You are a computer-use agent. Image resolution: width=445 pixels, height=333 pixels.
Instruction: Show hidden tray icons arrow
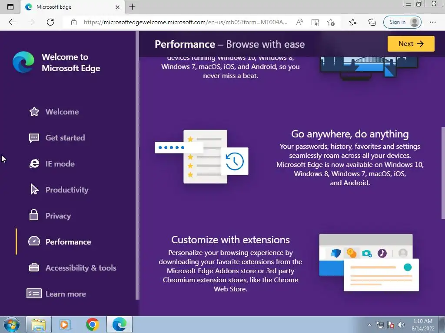click(x=369, y=325)
